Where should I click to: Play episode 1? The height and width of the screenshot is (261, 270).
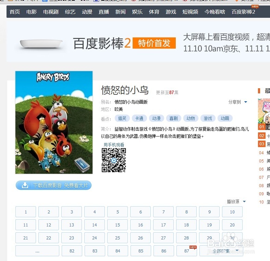26,212
